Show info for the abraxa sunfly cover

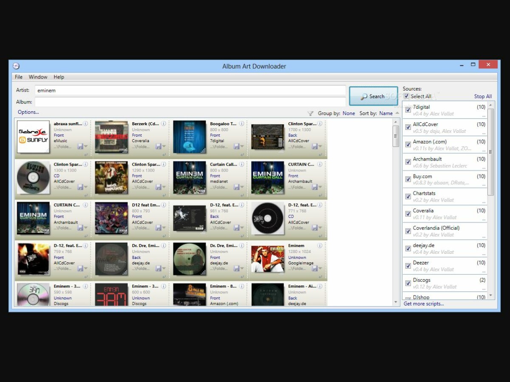point(85,124)
